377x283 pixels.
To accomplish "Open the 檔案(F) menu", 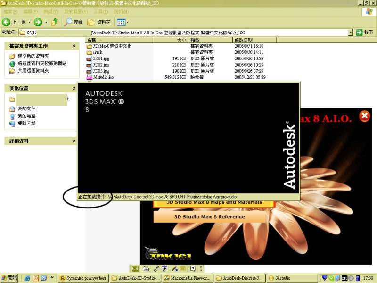I will 10,11.
